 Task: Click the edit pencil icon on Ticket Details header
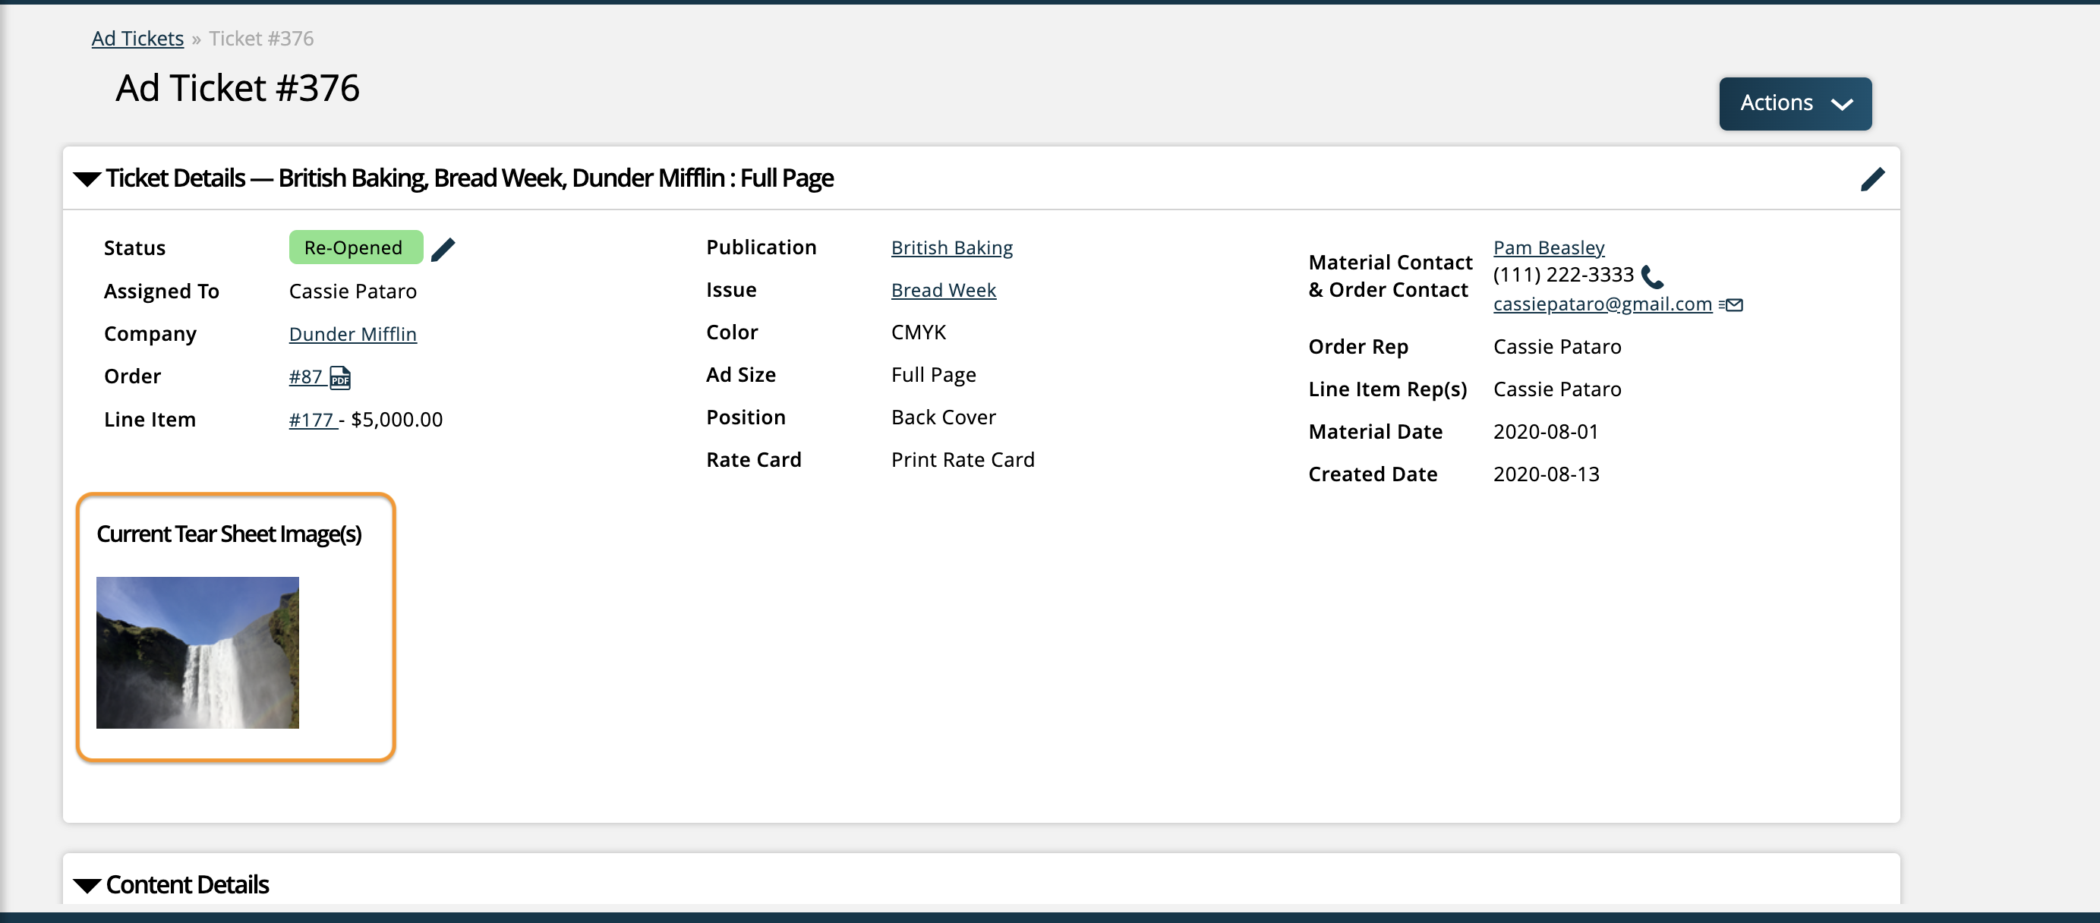(x=1872, y=177)
